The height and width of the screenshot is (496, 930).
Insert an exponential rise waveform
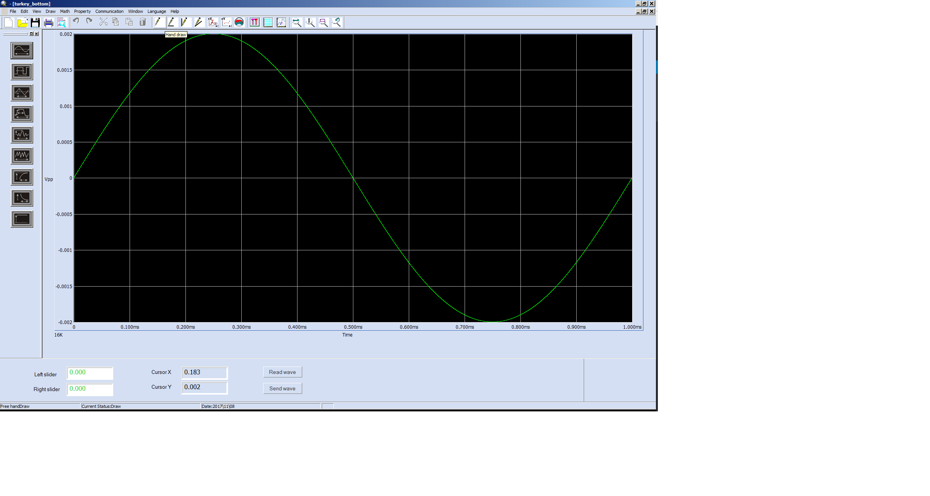pyautogui.click(x=22, y=177)
